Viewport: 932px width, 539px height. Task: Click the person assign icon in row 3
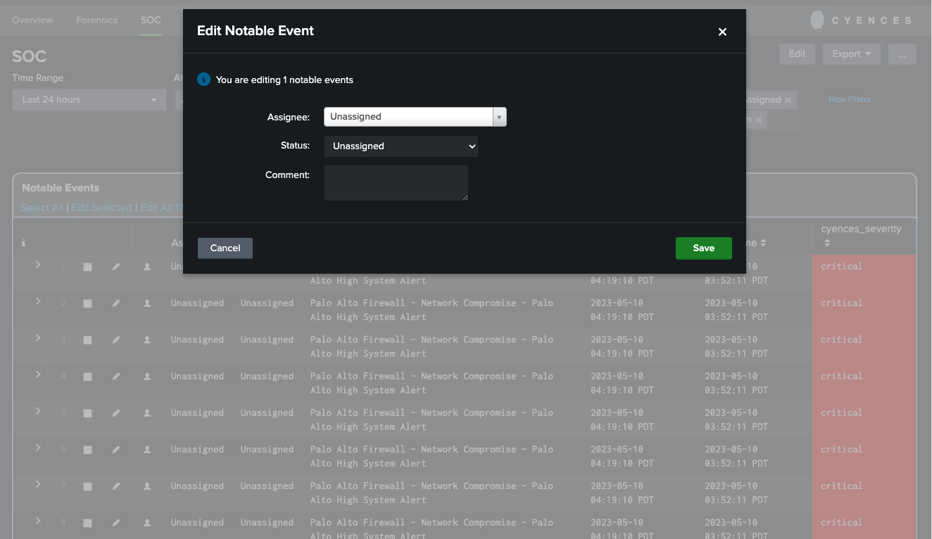coord(147,340)
